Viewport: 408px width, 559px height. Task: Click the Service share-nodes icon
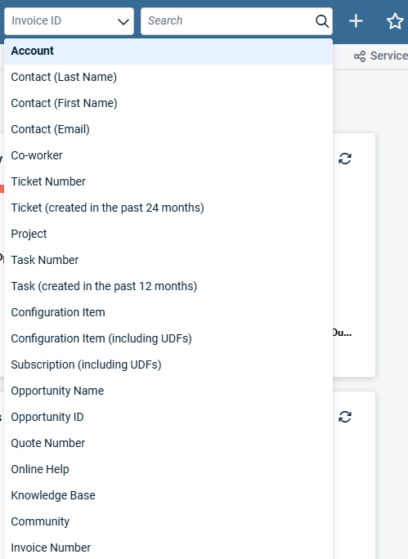(360, 56)
